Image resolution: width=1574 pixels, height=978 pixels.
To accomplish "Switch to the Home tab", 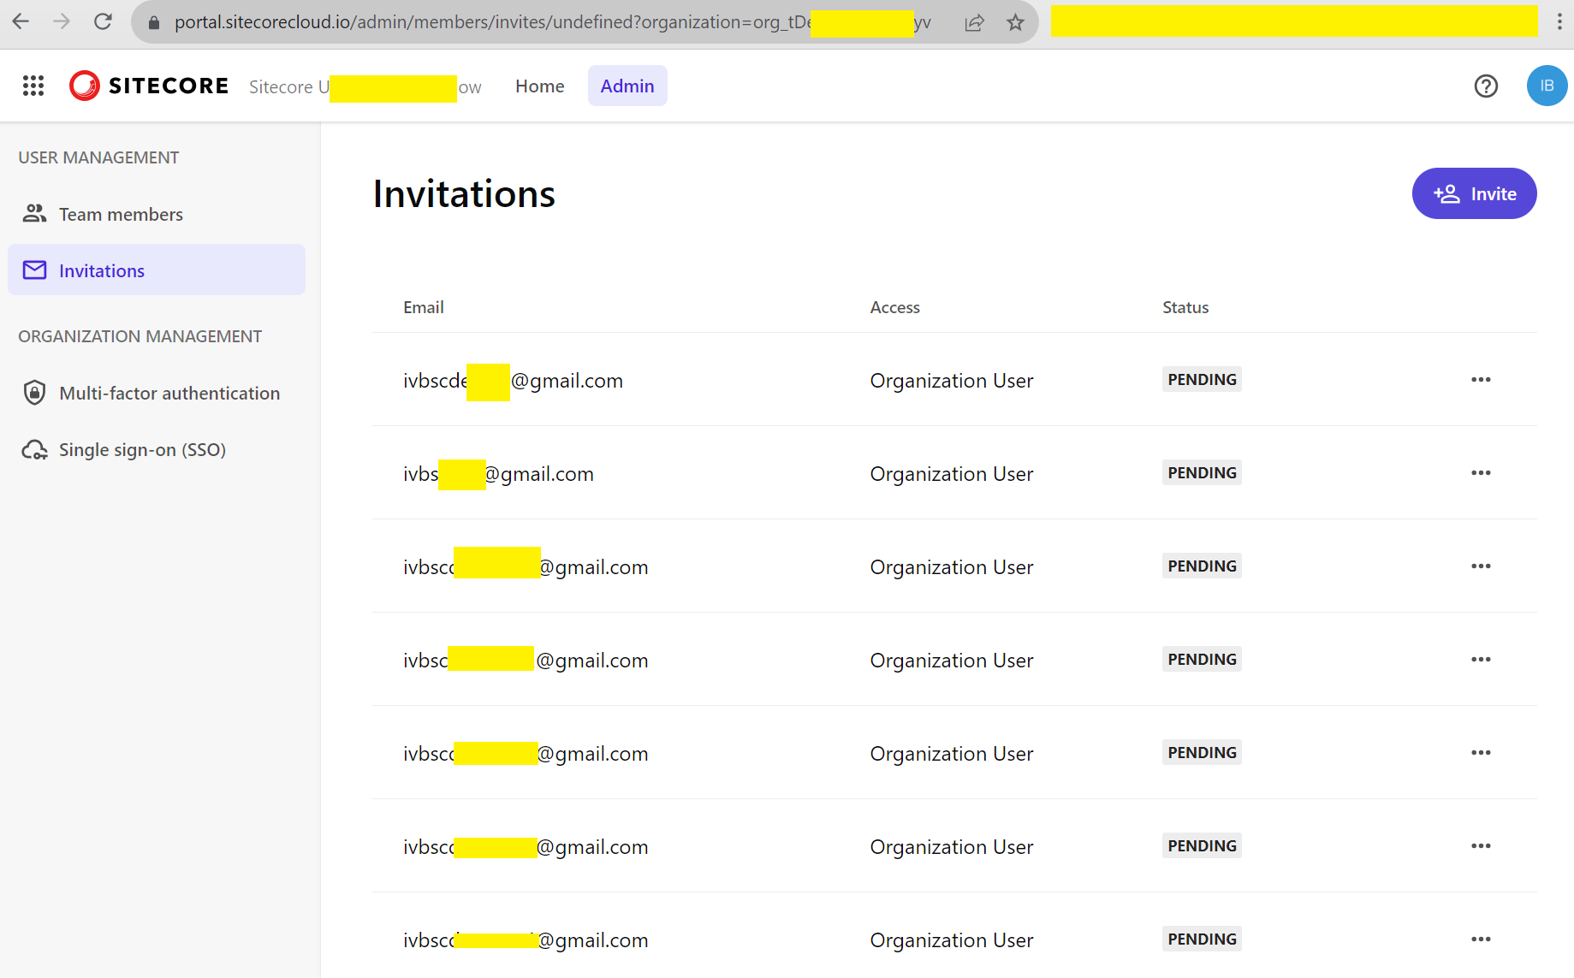I will coord(539,86).
